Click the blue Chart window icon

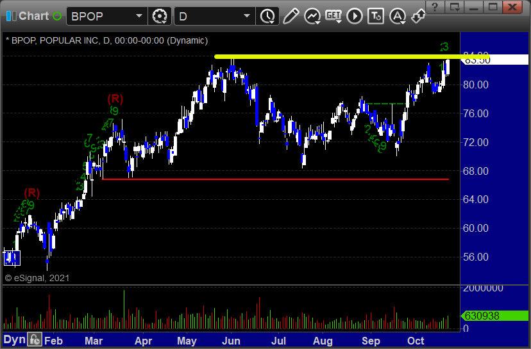11,16
